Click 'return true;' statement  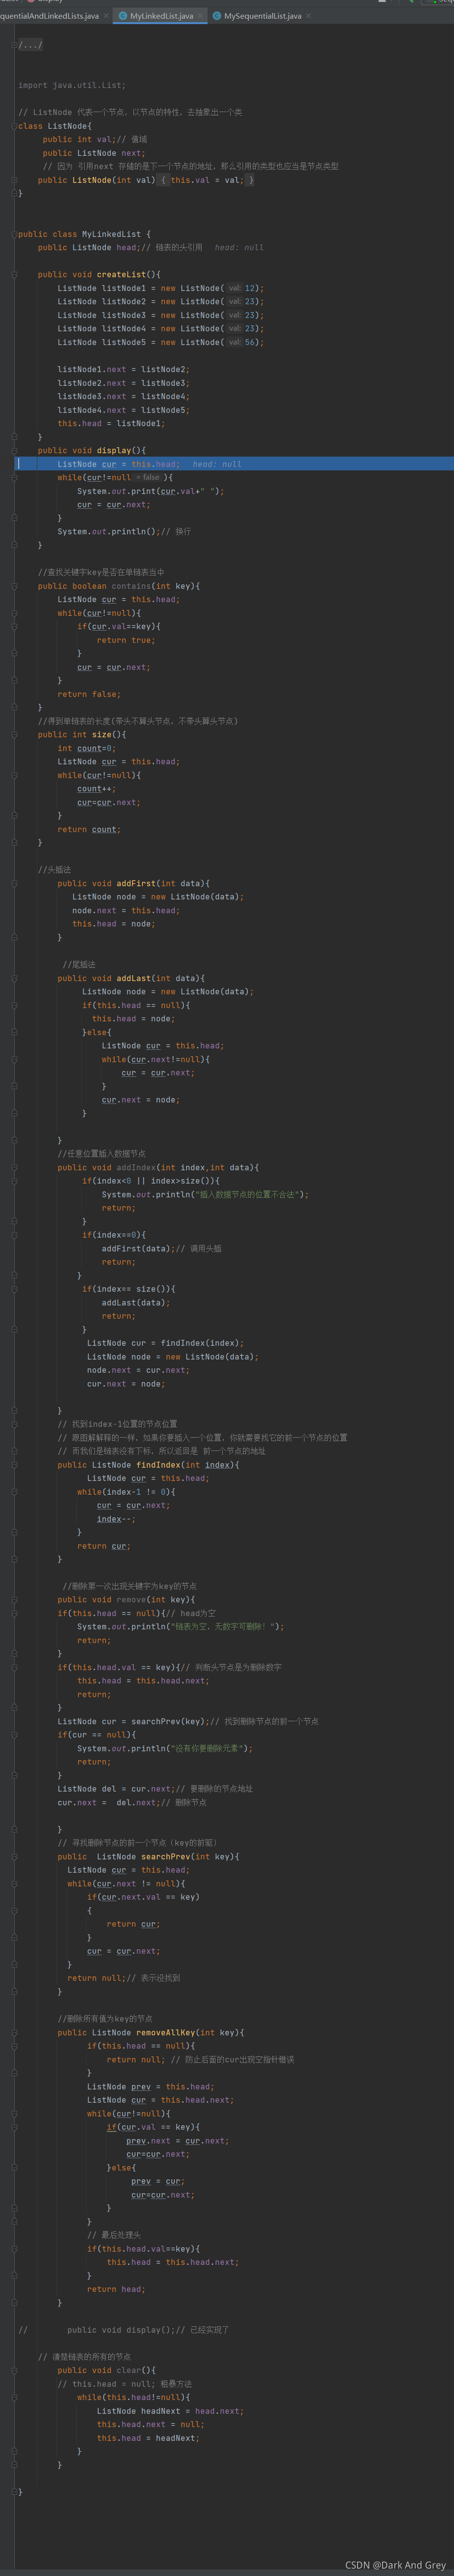click(x=126, y=640)
